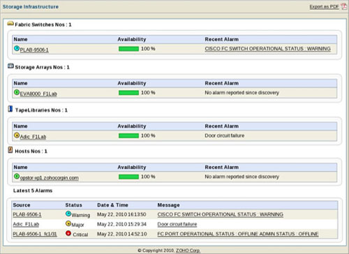Click the PDF icon beside Export as PDF
Image resolution: width=349 pixels, height=254 pixels.
(x=343, y=6)
